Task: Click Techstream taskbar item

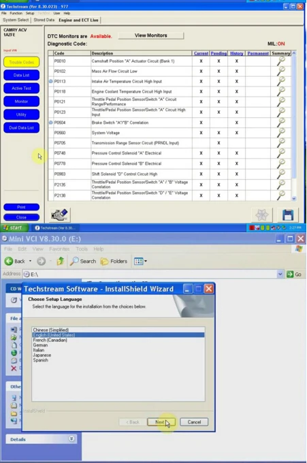Action: (55, 227)
